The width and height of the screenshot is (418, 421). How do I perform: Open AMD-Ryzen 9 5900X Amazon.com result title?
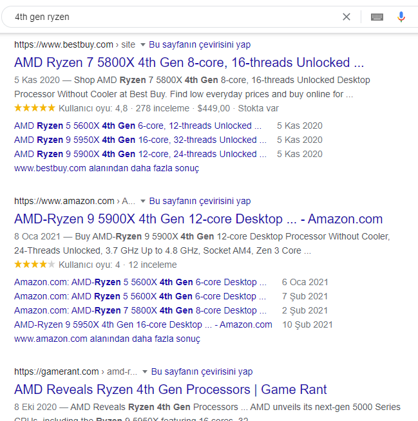tap(198, 219)
